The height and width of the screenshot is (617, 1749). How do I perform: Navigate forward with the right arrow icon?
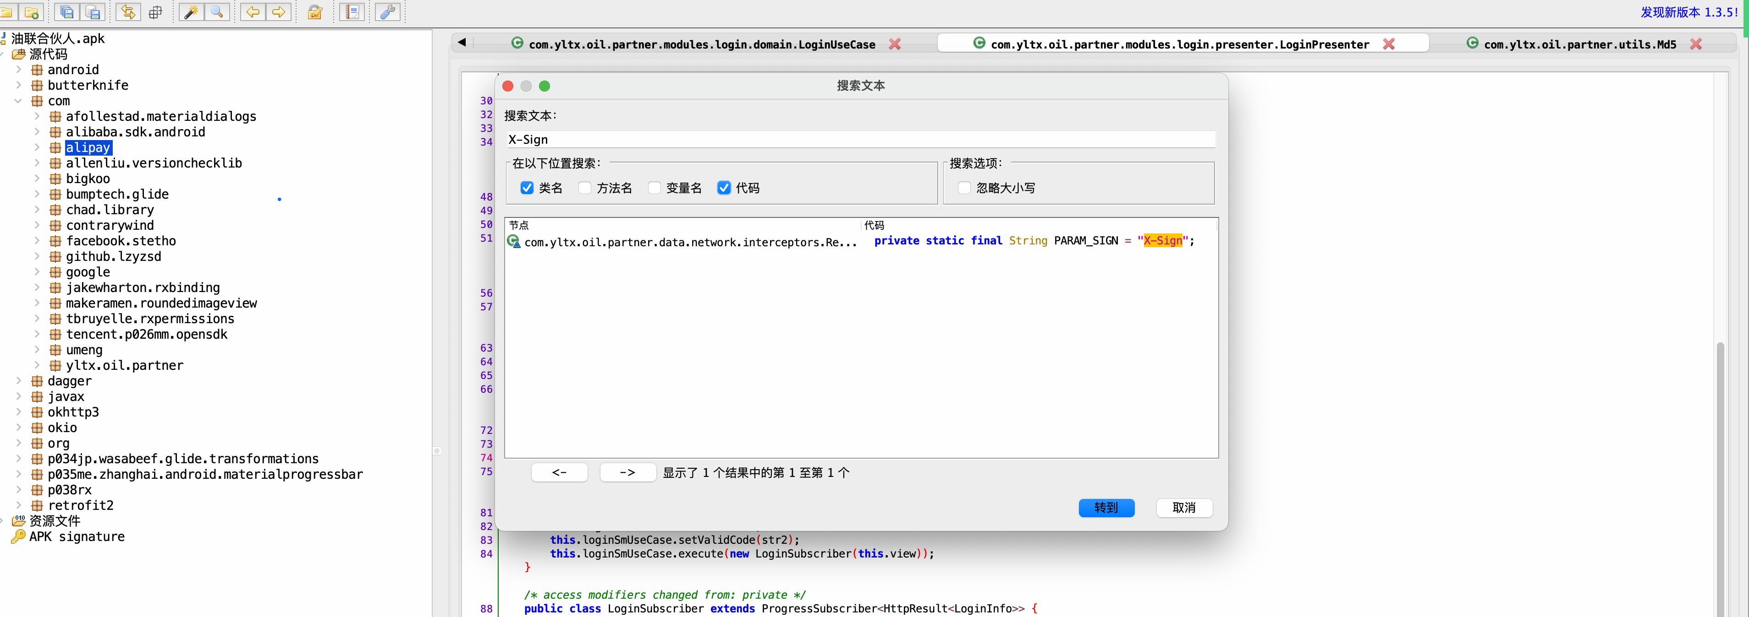point(278,11)
